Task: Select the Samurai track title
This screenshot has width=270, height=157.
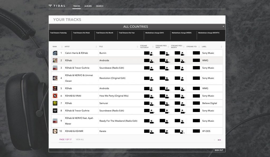Action: tap(104, 103)
